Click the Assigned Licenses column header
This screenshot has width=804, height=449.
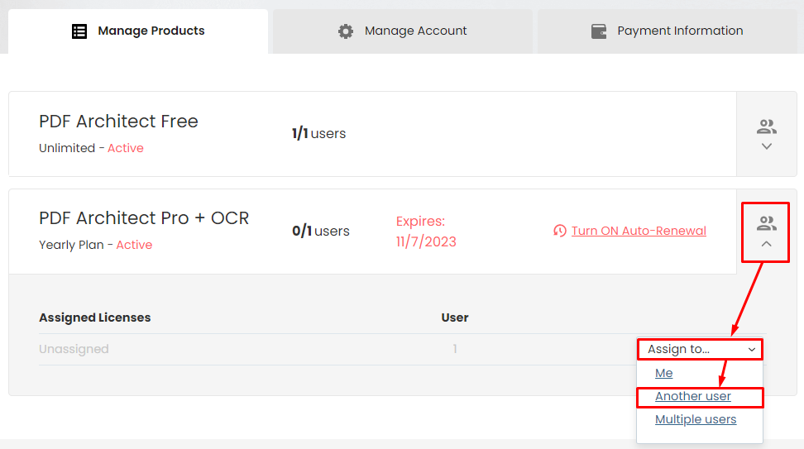coord(95,318)
